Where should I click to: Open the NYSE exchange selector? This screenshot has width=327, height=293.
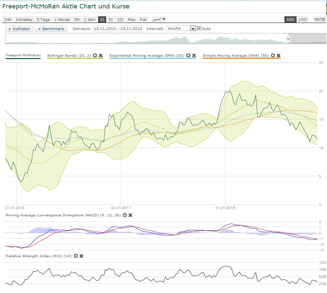320,20
